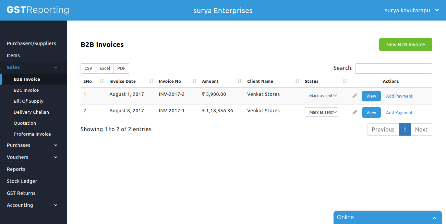Expand the Vouchers menu
Screen dimensions: 446x224
point(33,157)
